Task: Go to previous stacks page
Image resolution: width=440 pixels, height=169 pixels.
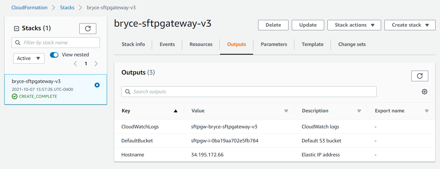Action: pyautogui.click(x=75, y=64)
